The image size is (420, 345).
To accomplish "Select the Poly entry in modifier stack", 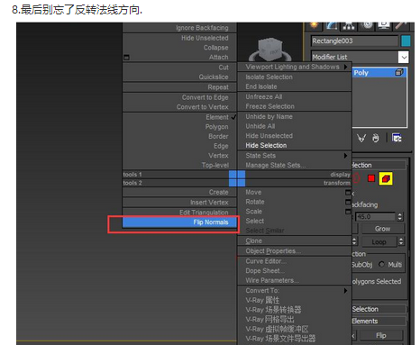I will [x=379, y=73].
